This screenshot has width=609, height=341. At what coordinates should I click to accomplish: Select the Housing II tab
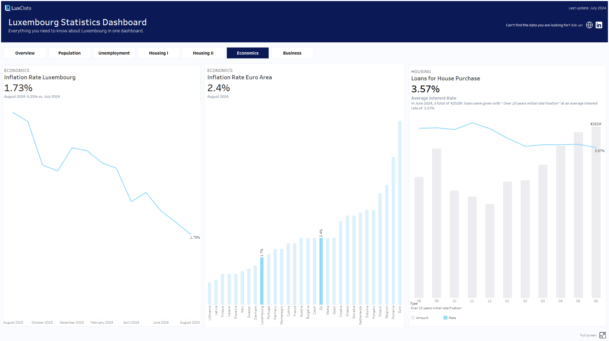point(203,53)
